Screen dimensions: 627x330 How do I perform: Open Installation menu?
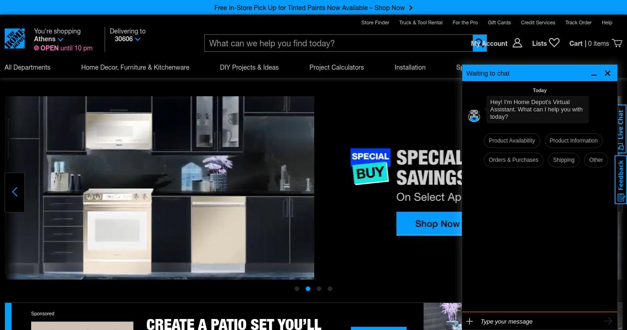point(410,67)
